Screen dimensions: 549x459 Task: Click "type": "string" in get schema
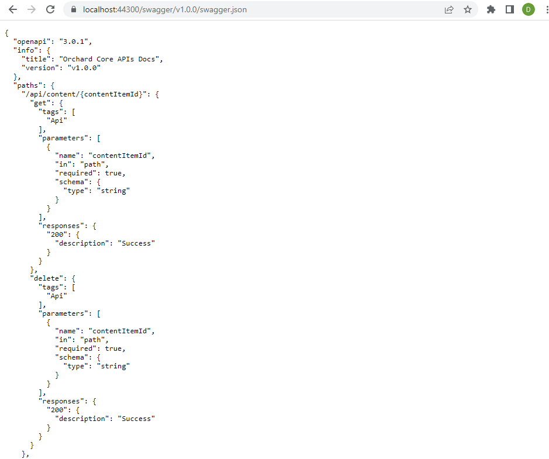(96, 191)
